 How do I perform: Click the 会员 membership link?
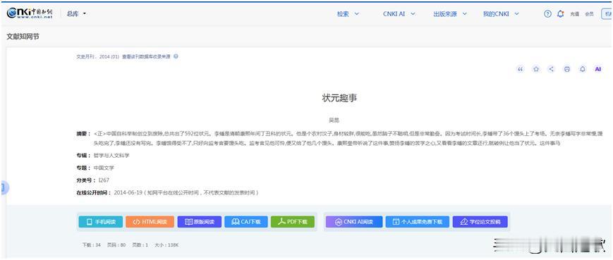tap(589, 14)
